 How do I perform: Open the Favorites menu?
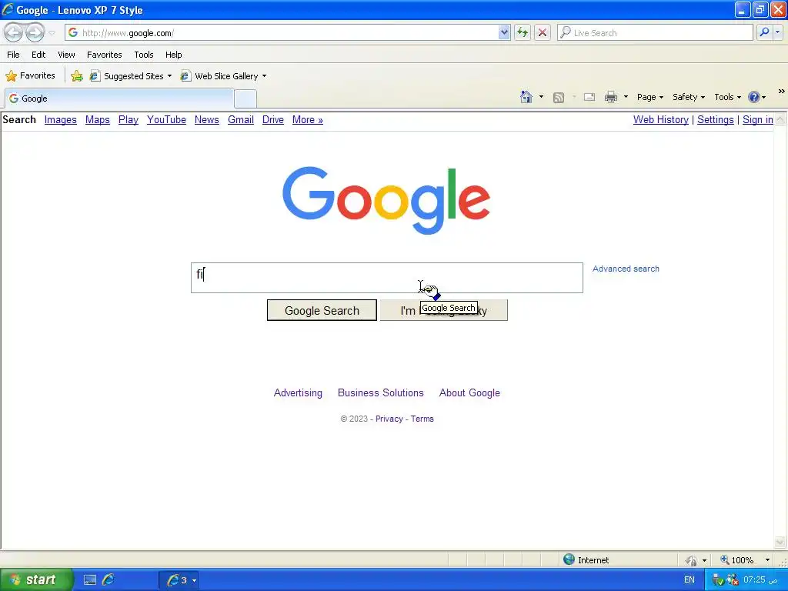[105, 55]
